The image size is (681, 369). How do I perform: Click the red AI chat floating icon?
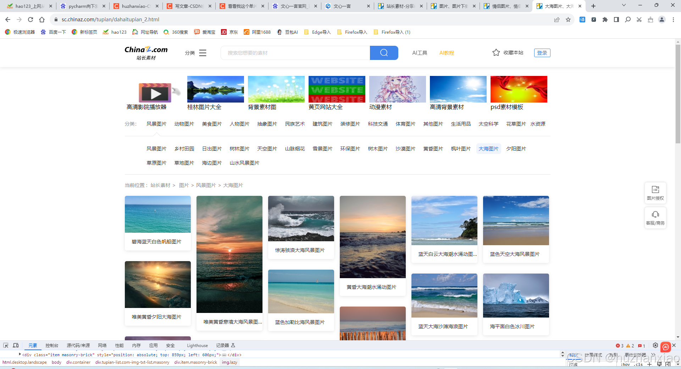[x=666, y=347]
